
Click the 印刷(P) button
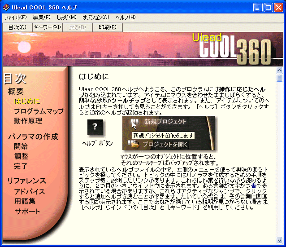(108, 27)
